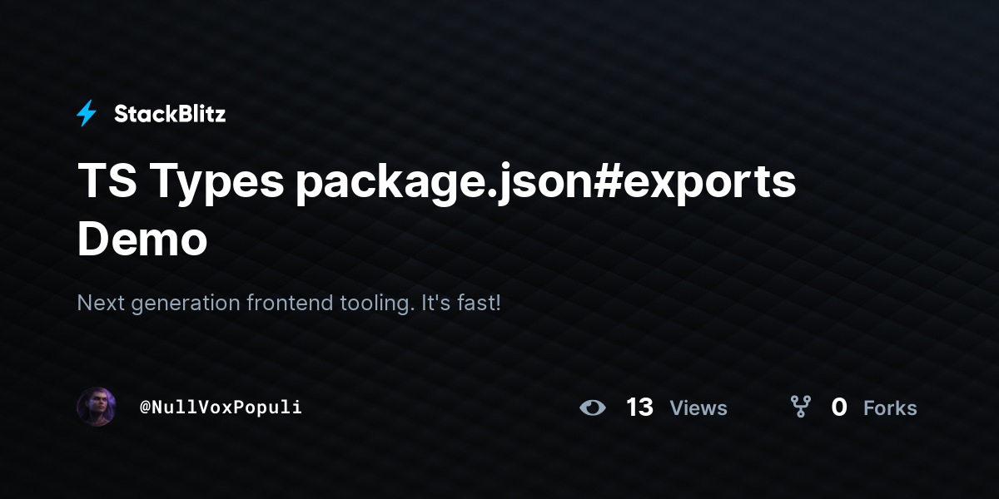Click the 13 views count number
The width and height of the screenshot is (999, 499).
click(639, 408)
